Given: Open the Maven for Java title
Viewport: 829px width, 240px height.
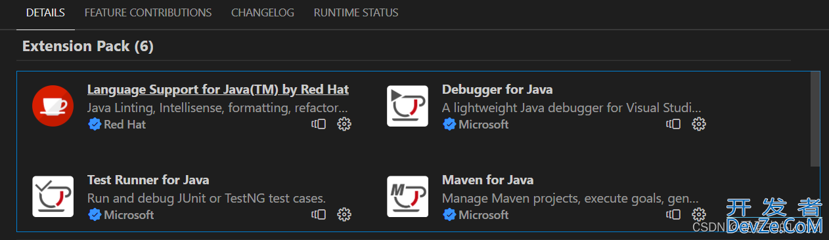Looking at the screenshot, I should click(487, 180).
